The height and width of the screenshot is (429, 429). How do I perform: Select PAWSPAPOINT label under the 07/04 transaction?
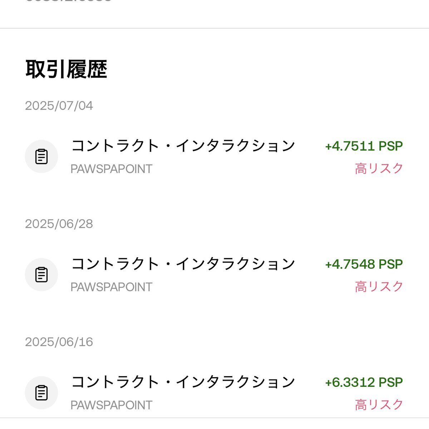pos(112,169)
